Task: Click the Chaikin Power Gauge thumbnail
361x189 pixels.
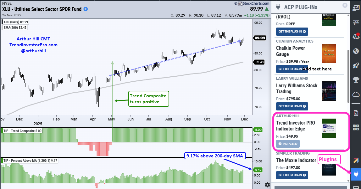Action: pos(329,54)
